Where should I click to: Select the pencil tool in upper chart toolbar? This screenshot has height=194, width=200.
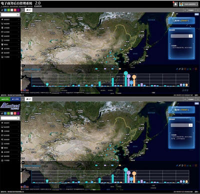click(x=180, y=69)
